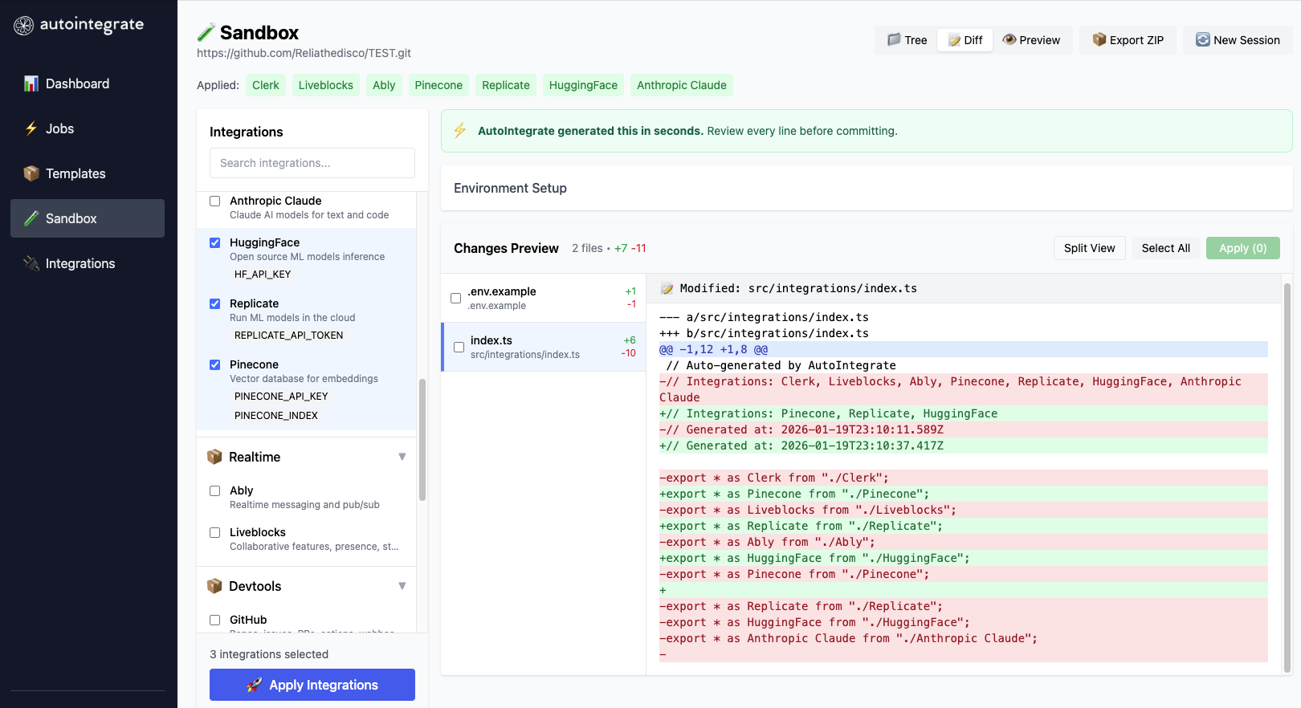Check the GitHub integration checkbox
1301x708 pixels.
coord(214,620)
